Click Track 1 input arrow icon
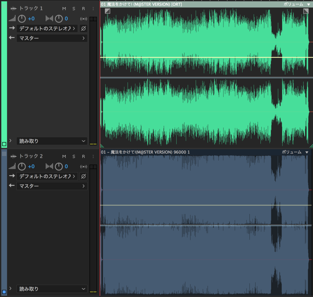 pyautogui.click(x=12, y=28)
